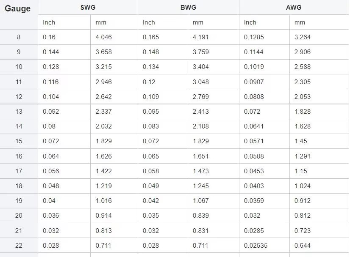Click the SWG Inch subheader
350x257 pixels.
click(x=49, y=22)
